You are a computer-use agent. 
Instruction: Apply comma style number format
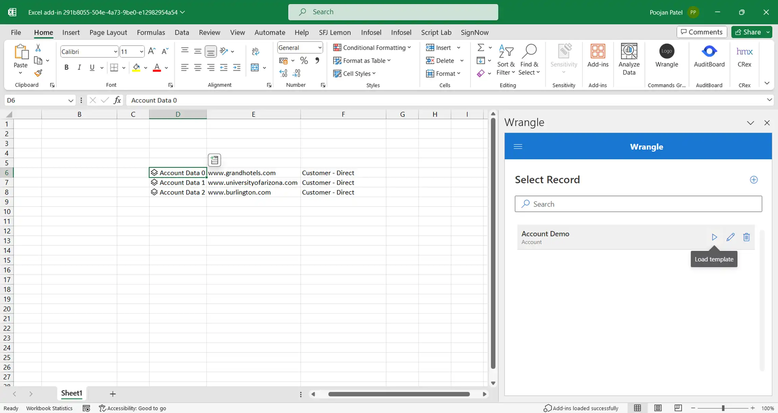[317, 61]
